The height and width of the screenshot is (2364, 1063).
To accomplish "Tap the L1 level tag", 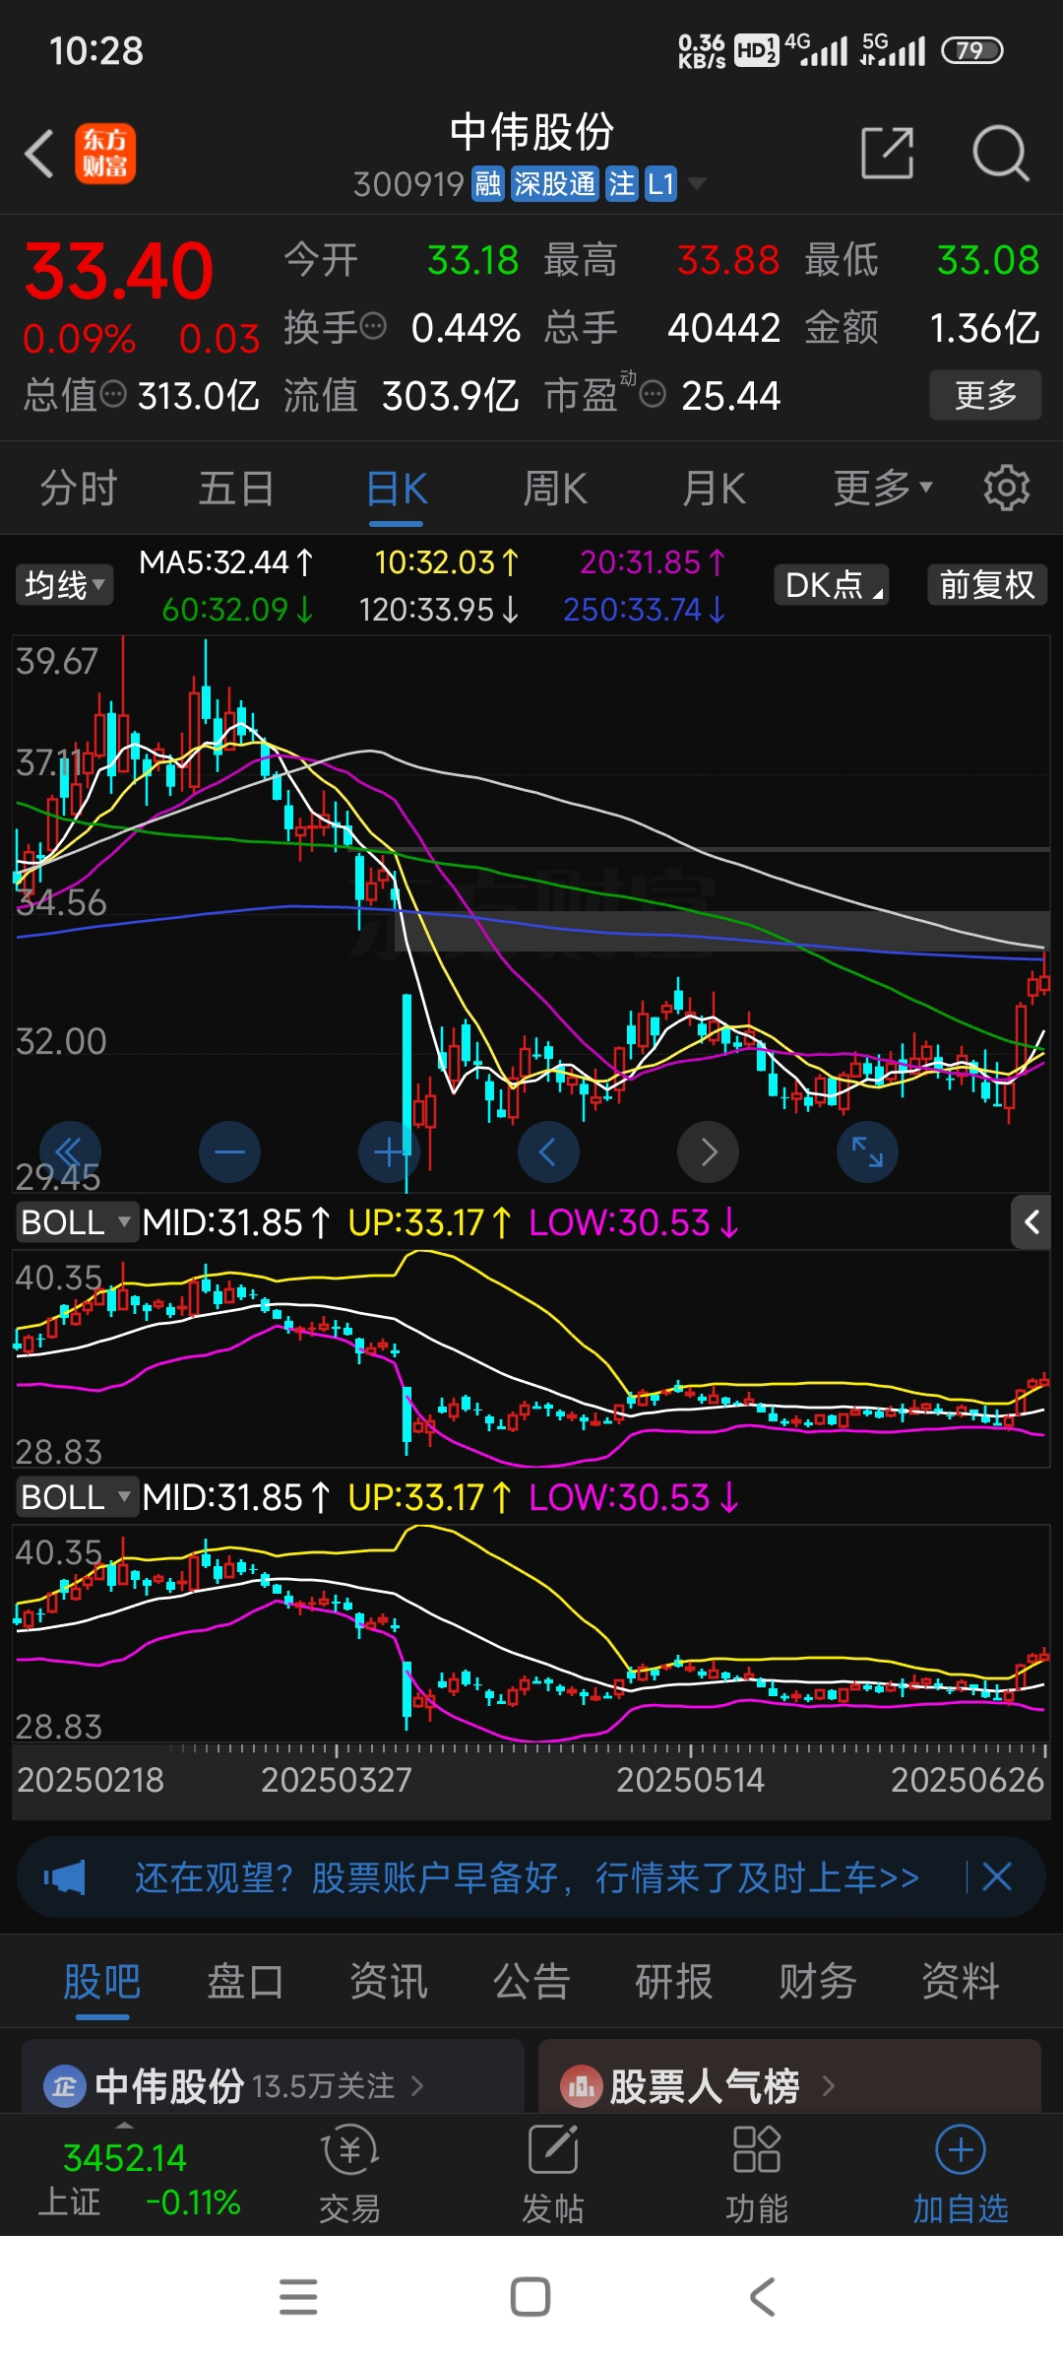I will (660, 183).
